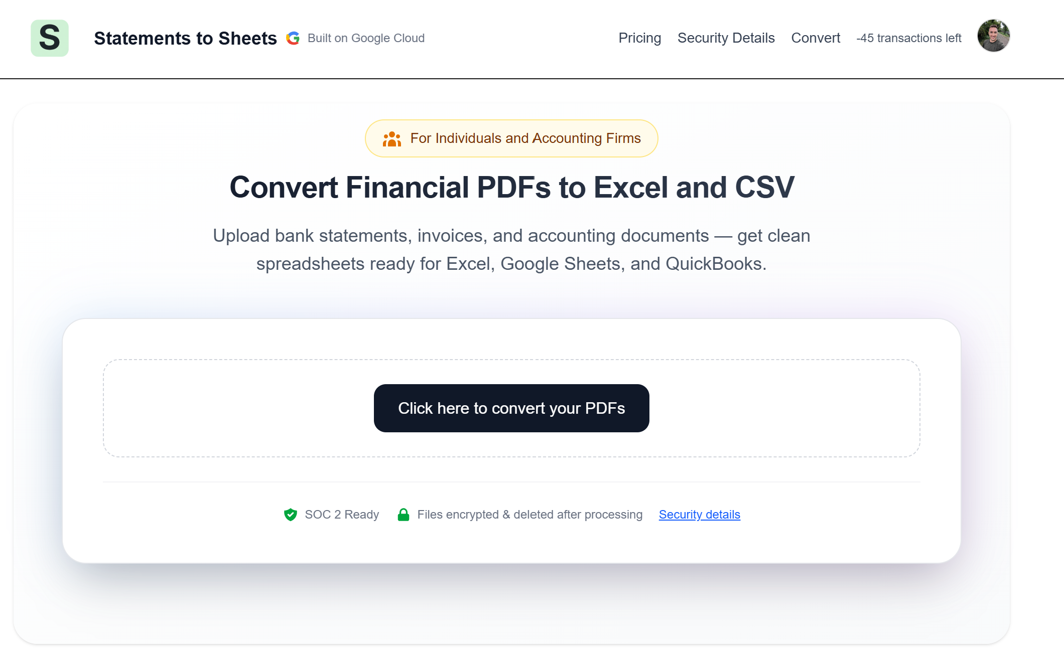Click the green padlock icon
The height and width of the screenshot is (661, 1064).
click(404, 515)
